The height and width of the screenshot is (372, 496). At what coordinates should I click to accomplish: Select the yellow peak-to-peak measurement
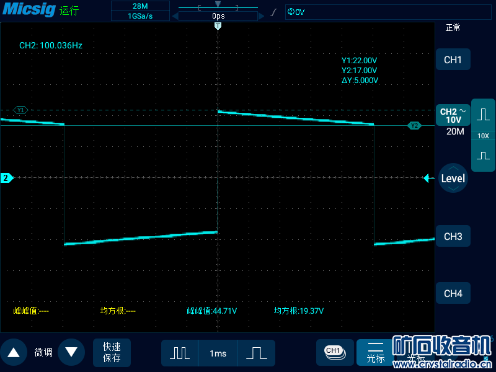point(31,311)
